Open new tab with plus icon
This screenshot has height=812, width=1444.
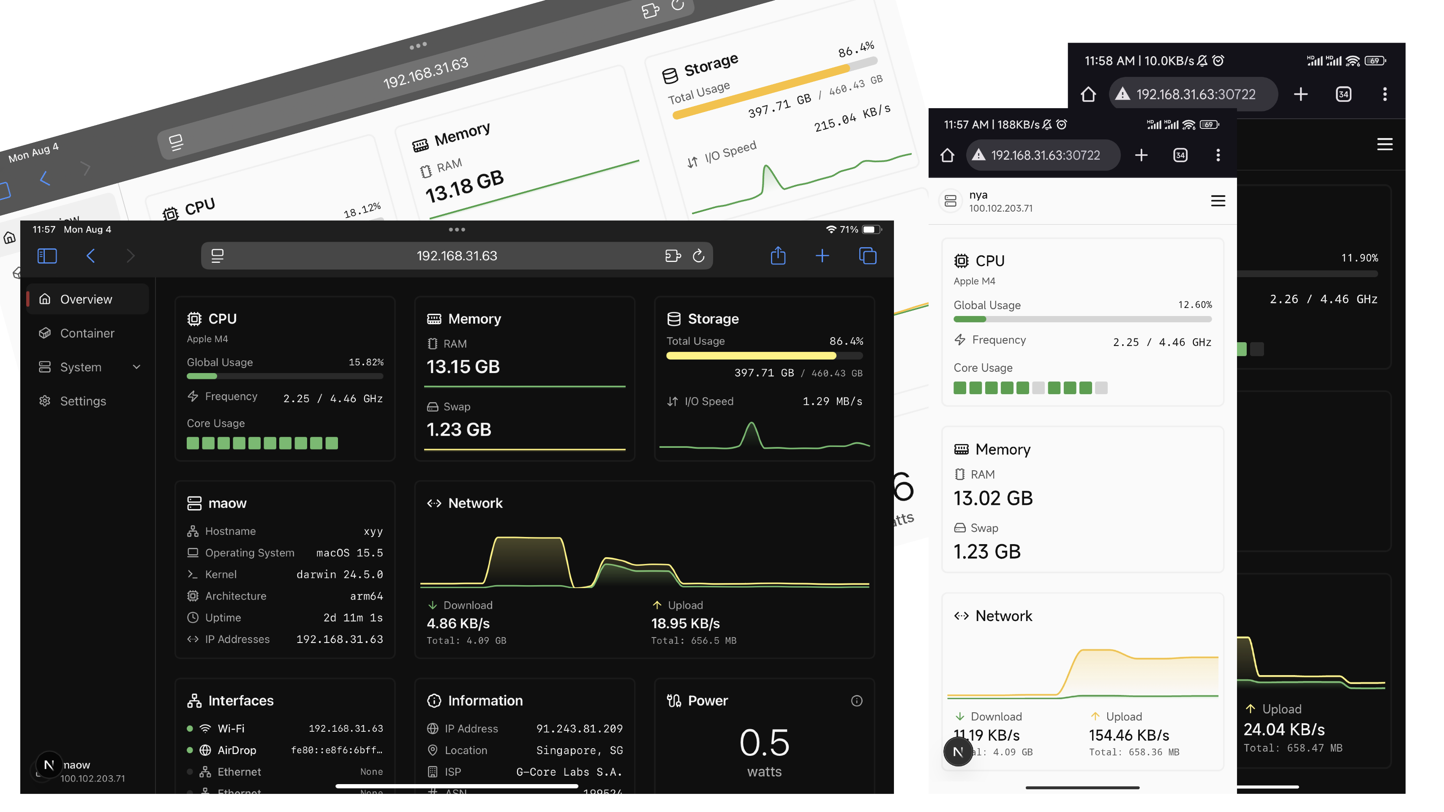[822, 256]
